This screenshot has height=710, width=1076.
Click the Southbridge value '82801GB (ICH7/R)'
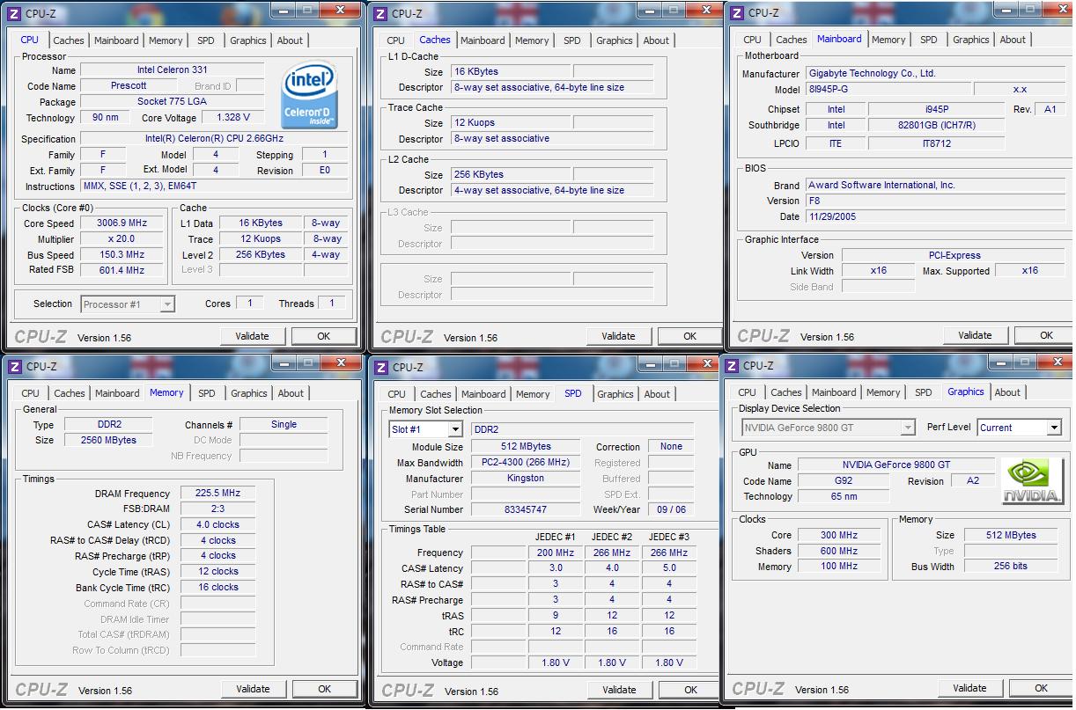(x=937, y=125)
